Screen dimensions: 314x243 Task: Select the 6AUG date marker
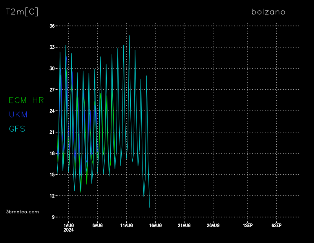97,225
